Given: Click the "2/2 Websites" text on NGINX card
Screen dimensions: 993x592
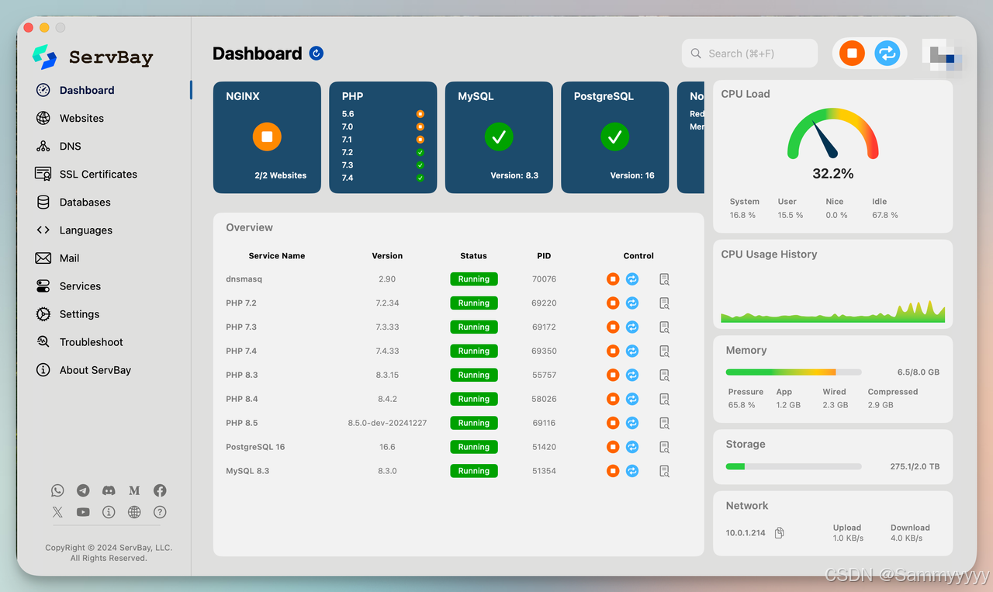Looking at the screenshot, I should pyautogui.click(x=281, y=176).
